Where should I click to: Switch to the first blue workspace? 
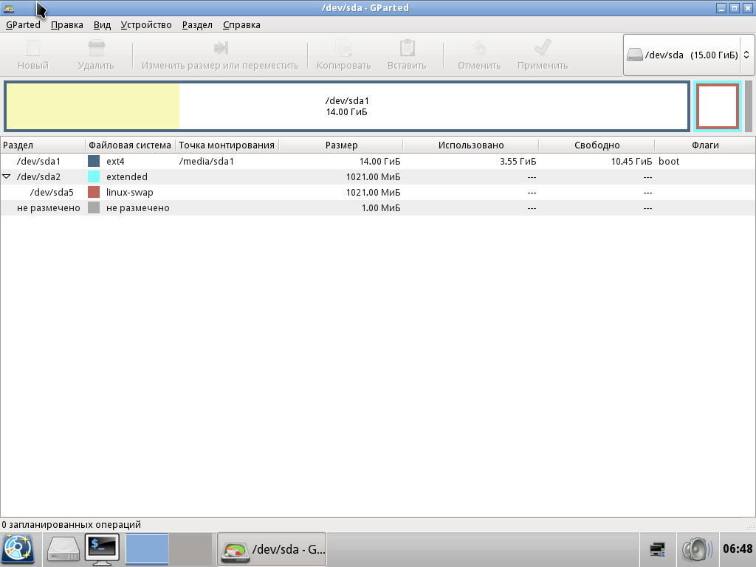147,549
